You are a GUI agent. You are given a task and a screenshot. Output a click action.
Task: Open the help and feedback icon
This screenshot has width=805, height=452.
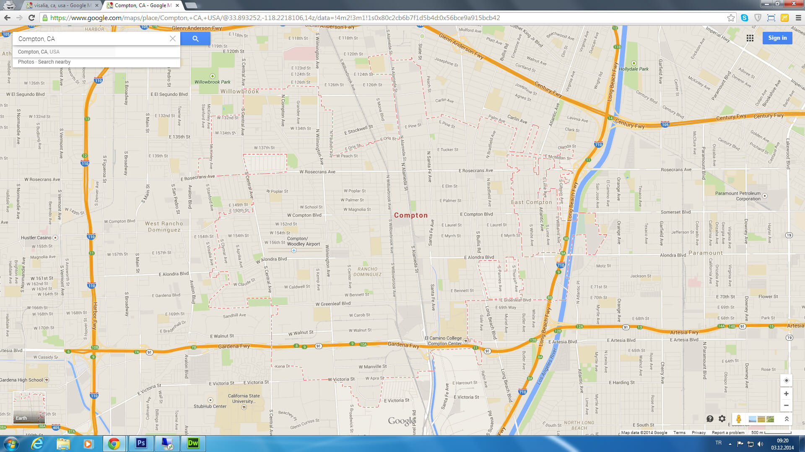pyautogui.click(x=710, y=419)
